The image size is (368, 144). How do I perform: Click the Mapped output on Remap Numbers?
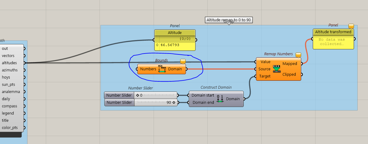pyautogui.click(x=290, y=64)
